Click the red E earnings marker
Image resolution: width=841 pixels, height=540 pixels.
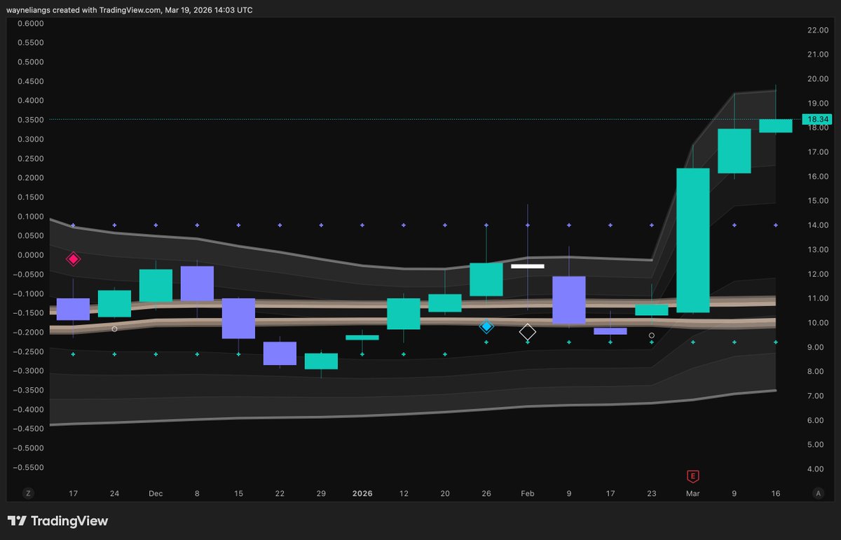tap(692, 476)
